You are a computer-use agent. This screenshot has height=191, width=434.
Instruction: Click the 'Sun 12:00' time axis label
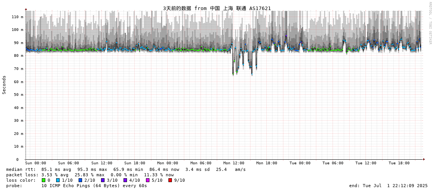(x=101, y=163)
